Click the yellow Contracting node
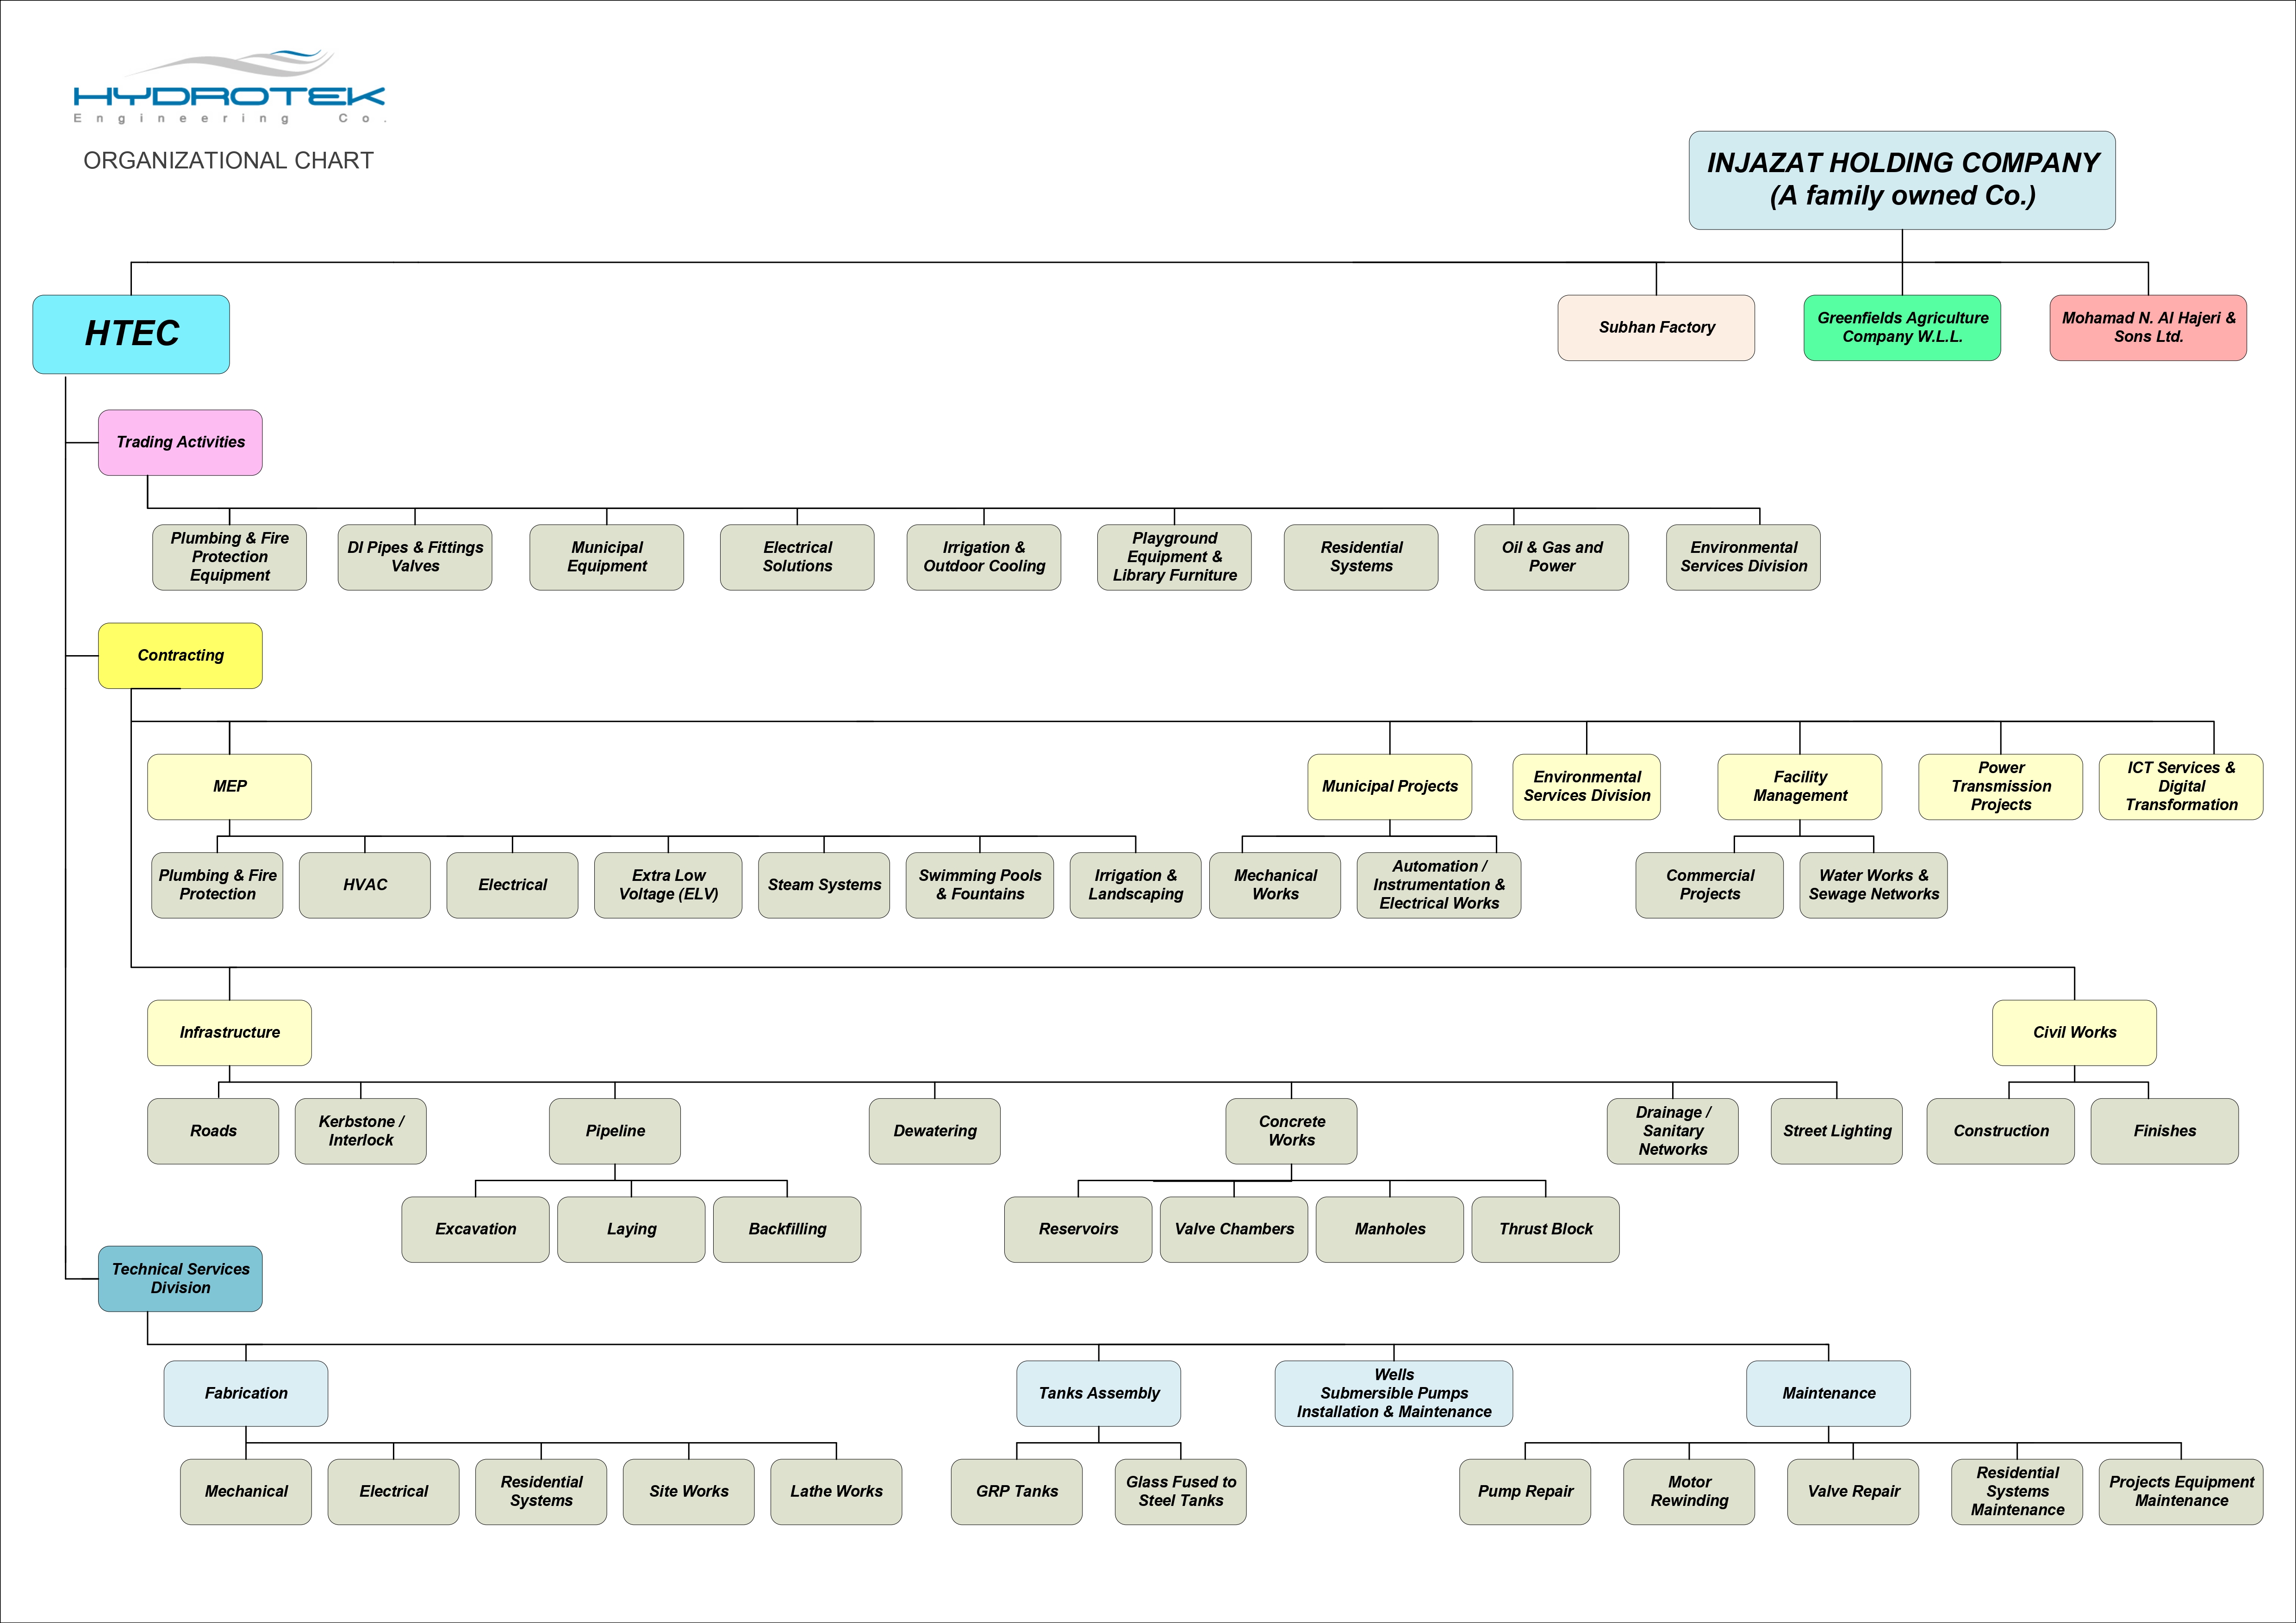Screen dimensions: 2296x1623 (180, 656)
